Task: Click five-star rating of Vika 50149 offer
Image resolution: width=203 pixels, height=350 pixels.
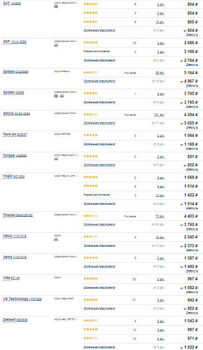Action: 90,278
